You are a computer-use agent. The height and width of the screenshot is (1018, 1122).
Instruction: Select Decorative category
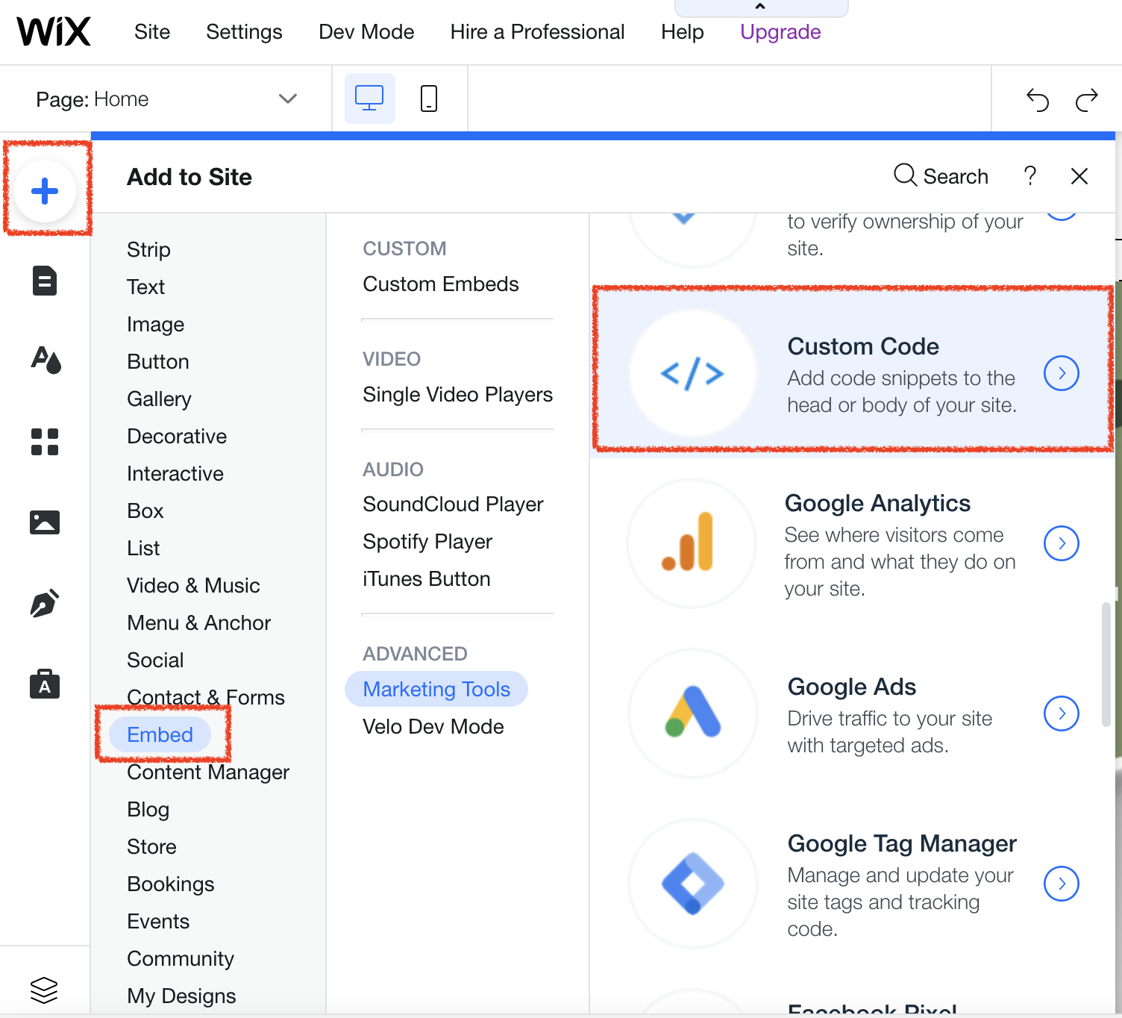click(x=177, y=436)
